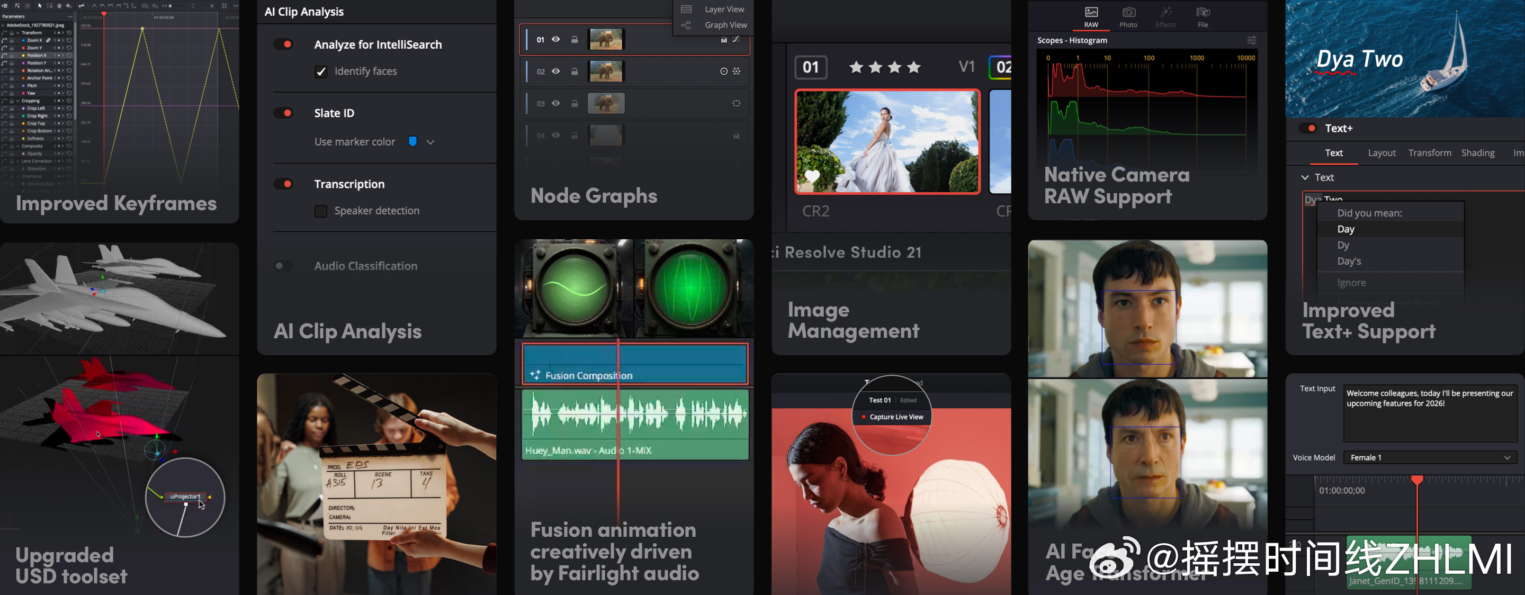The width and height of the screenshot is (1525, 595).
Task: Click the Capture Live View button
Action: [892, 417]
